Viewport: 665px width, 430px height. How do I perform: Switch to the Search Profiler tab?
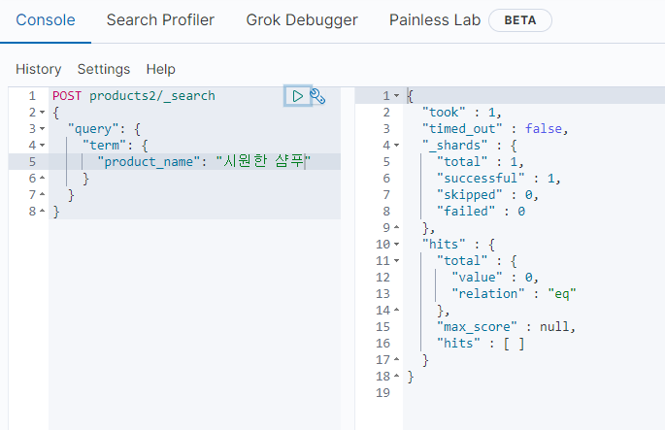160,19
